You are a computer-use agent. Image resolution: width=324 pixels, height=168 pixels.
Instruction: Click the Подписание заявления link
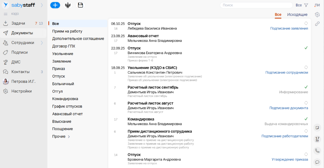point(289,28)
